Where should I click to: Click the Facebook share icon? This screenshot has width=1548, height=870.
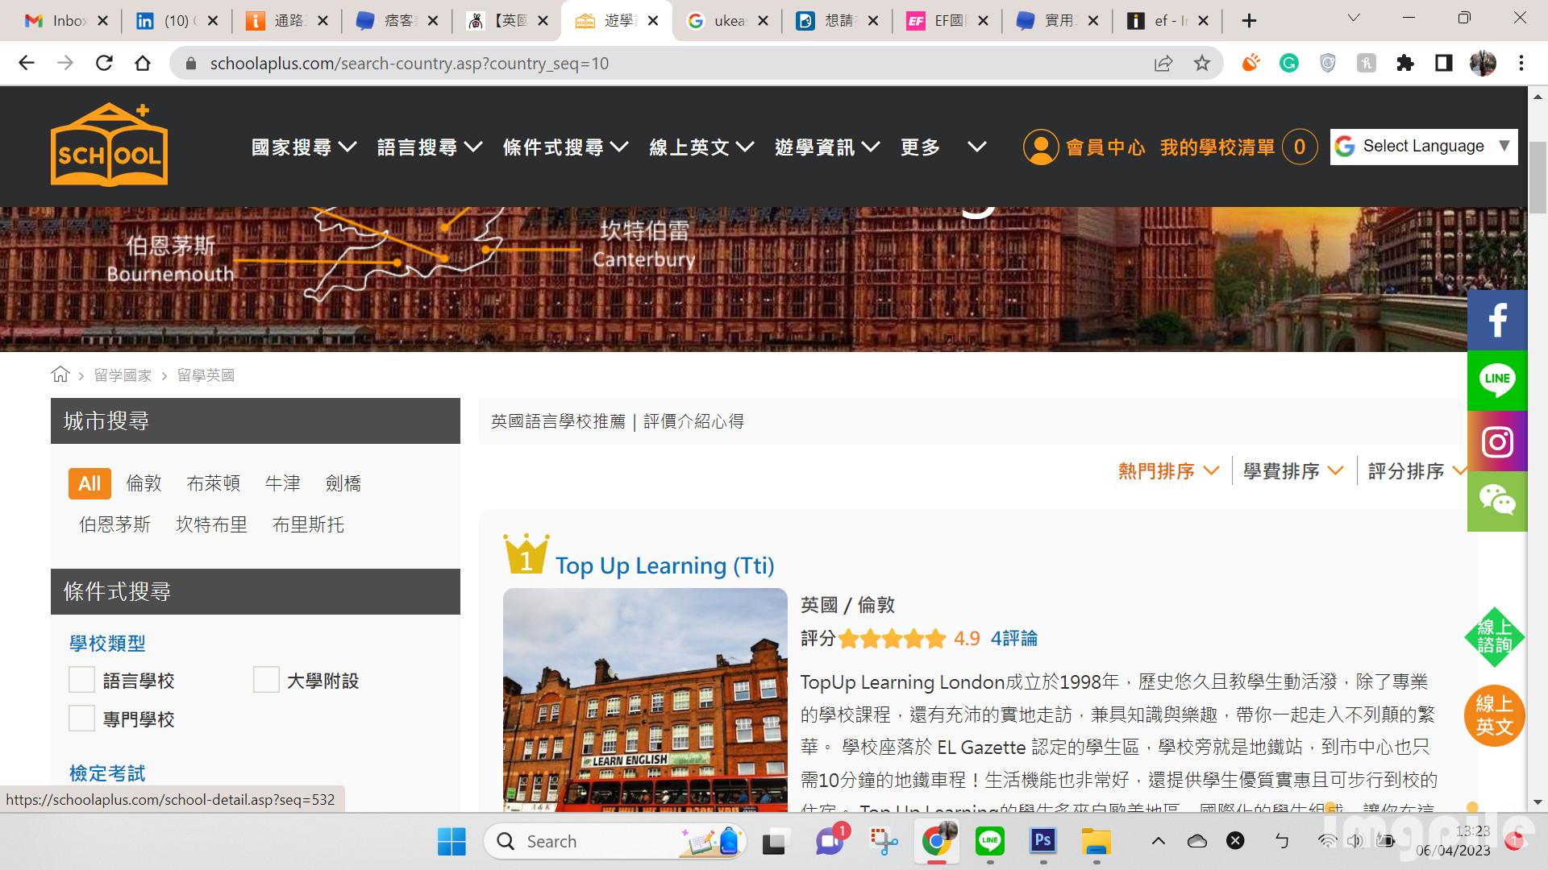(1497, 320)
